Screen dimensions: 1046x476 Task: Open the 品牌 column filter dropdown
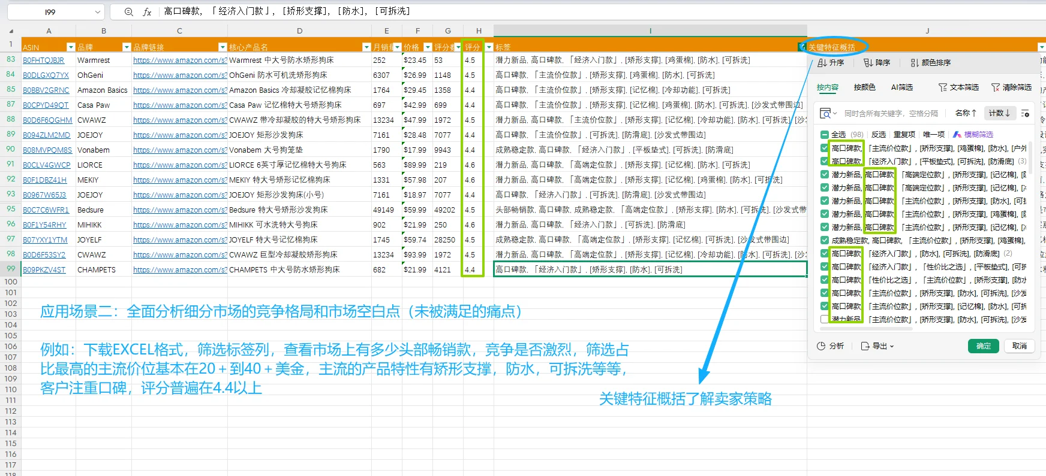coord(127,47)
